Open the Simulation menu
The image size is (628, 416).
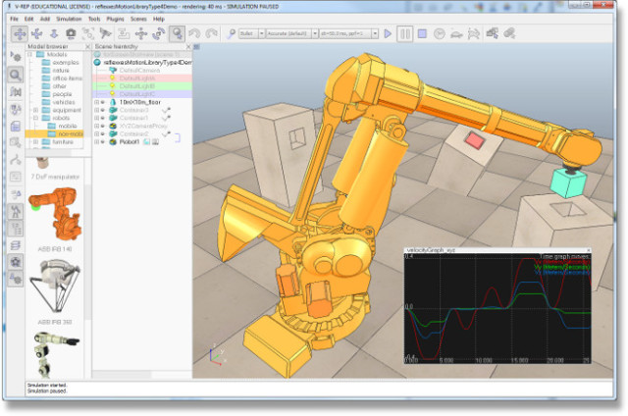pyautogui.click(x=70, y=18)
